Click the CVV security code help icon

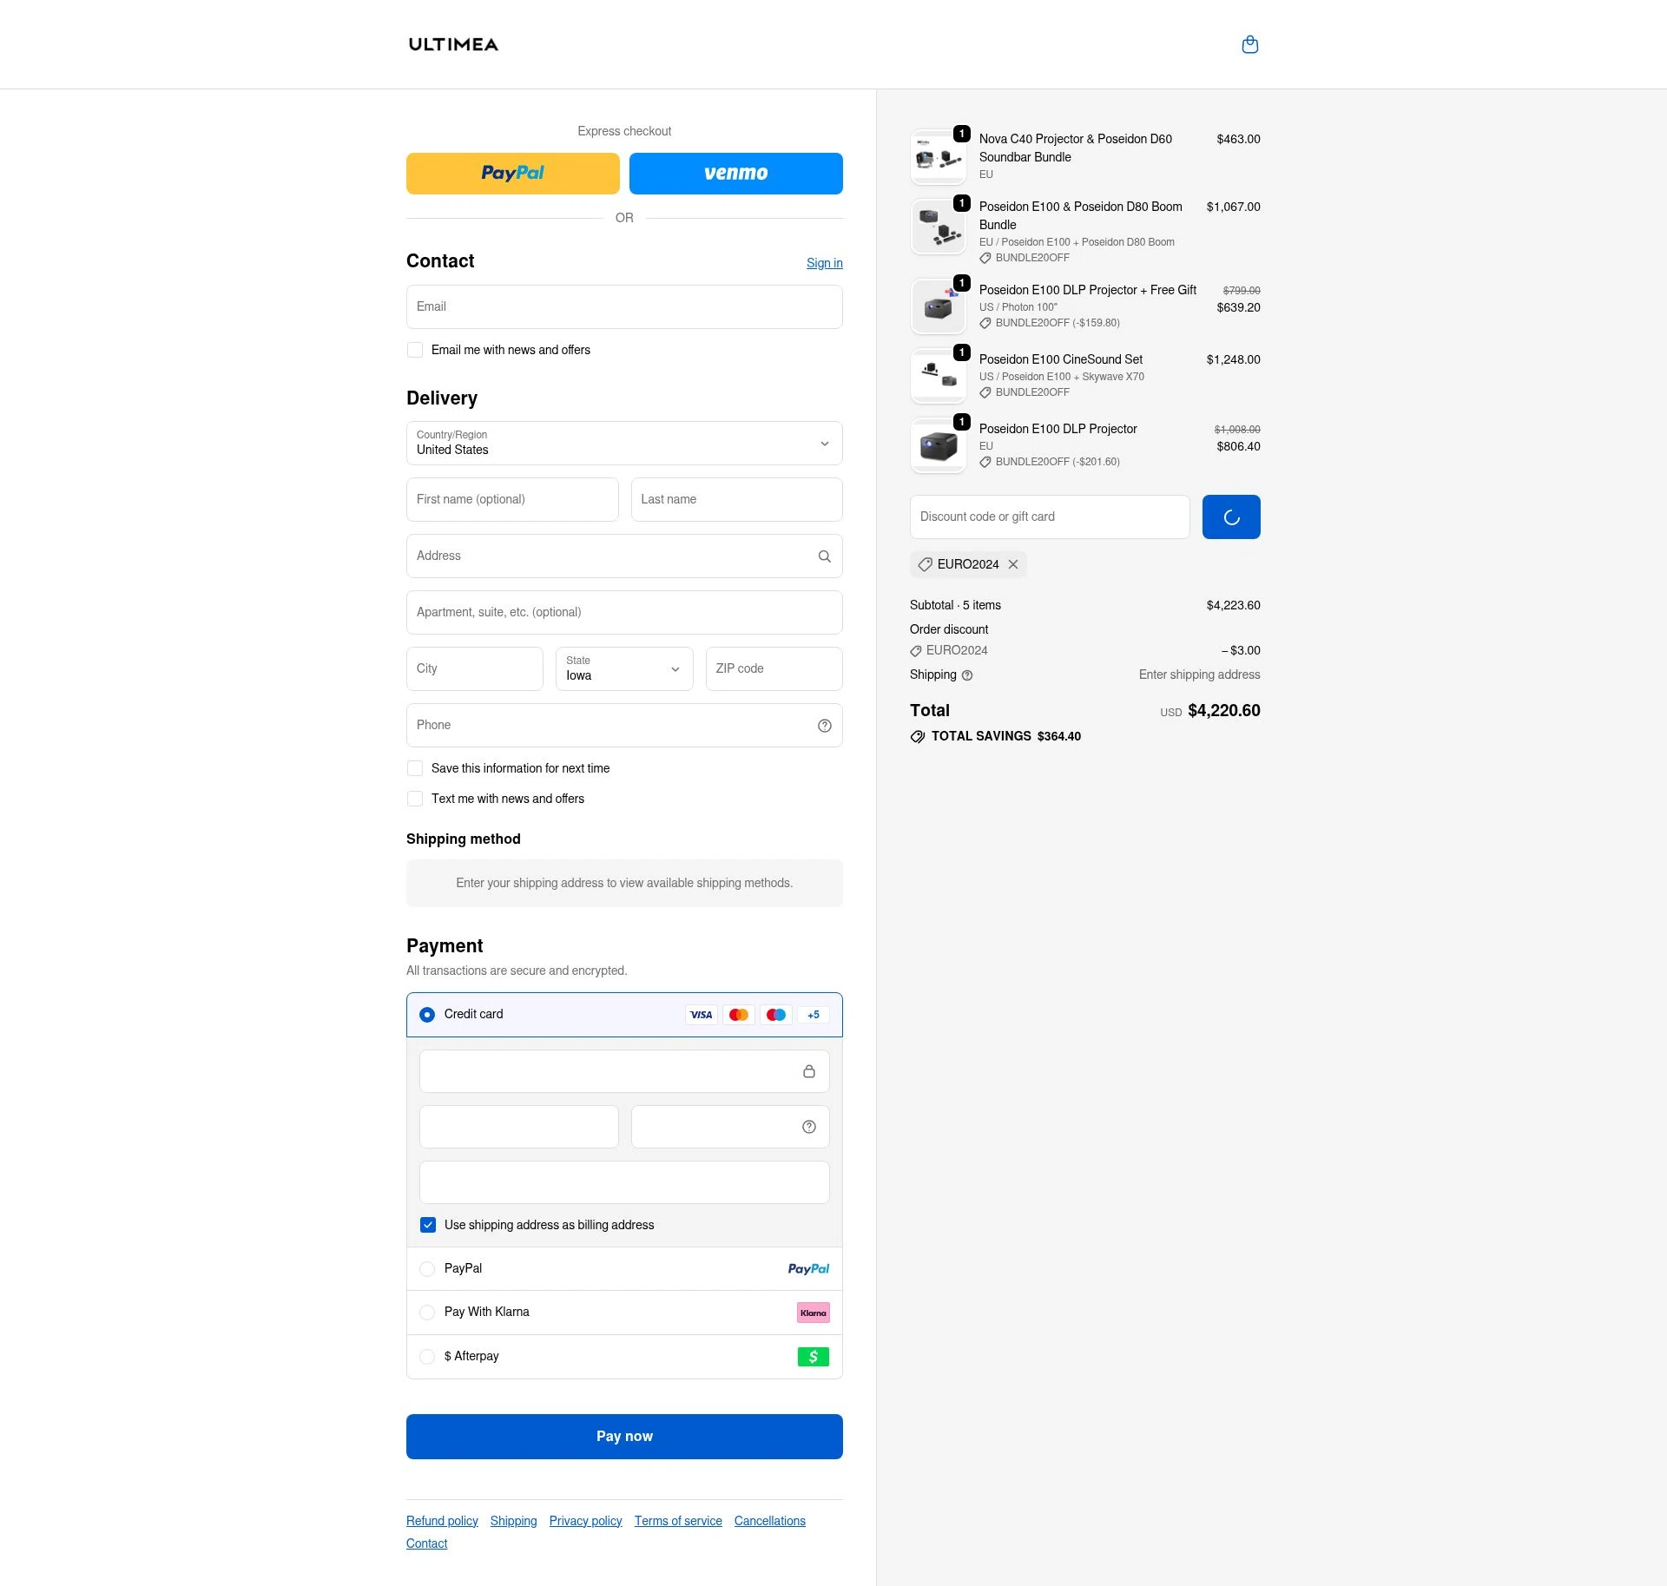[x=808, y=1126]
